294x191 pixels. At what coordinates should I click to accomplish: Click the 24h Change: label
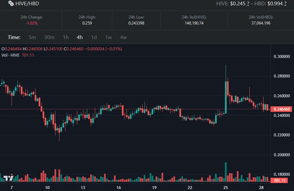point(31,17)
